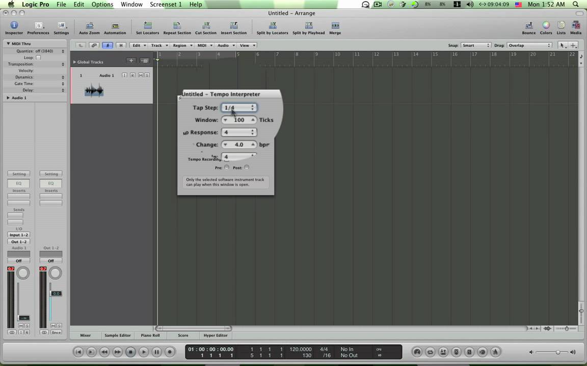The height and width of the screenshot is (366, 587).
Task: Open the Screenset 1 menu
Action: (x=166, y=5)
